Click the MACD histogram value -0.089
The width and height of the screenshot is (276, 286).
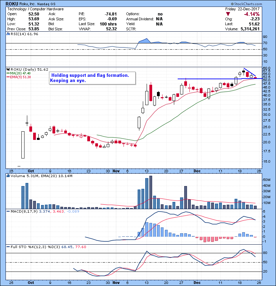point(73,212)
